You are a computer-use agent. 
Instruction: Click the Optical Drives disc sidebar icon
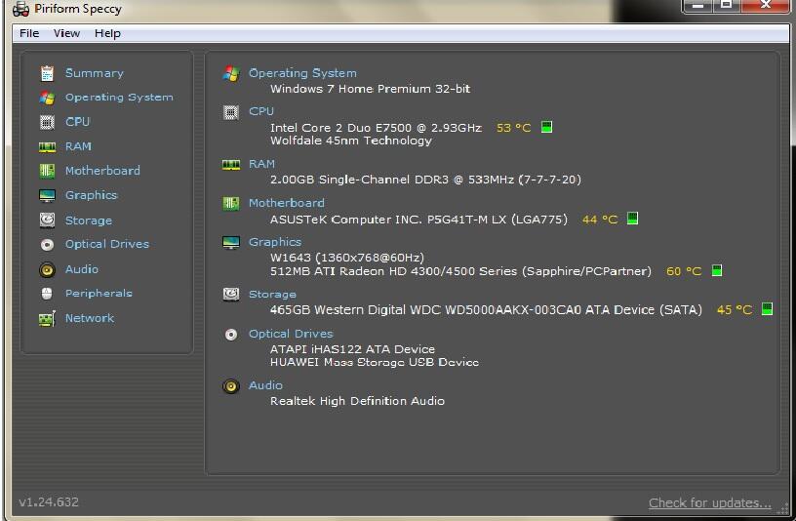coord(47,245)
